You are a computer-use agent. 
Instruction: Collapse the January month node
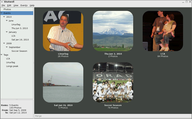pos(7,32)
